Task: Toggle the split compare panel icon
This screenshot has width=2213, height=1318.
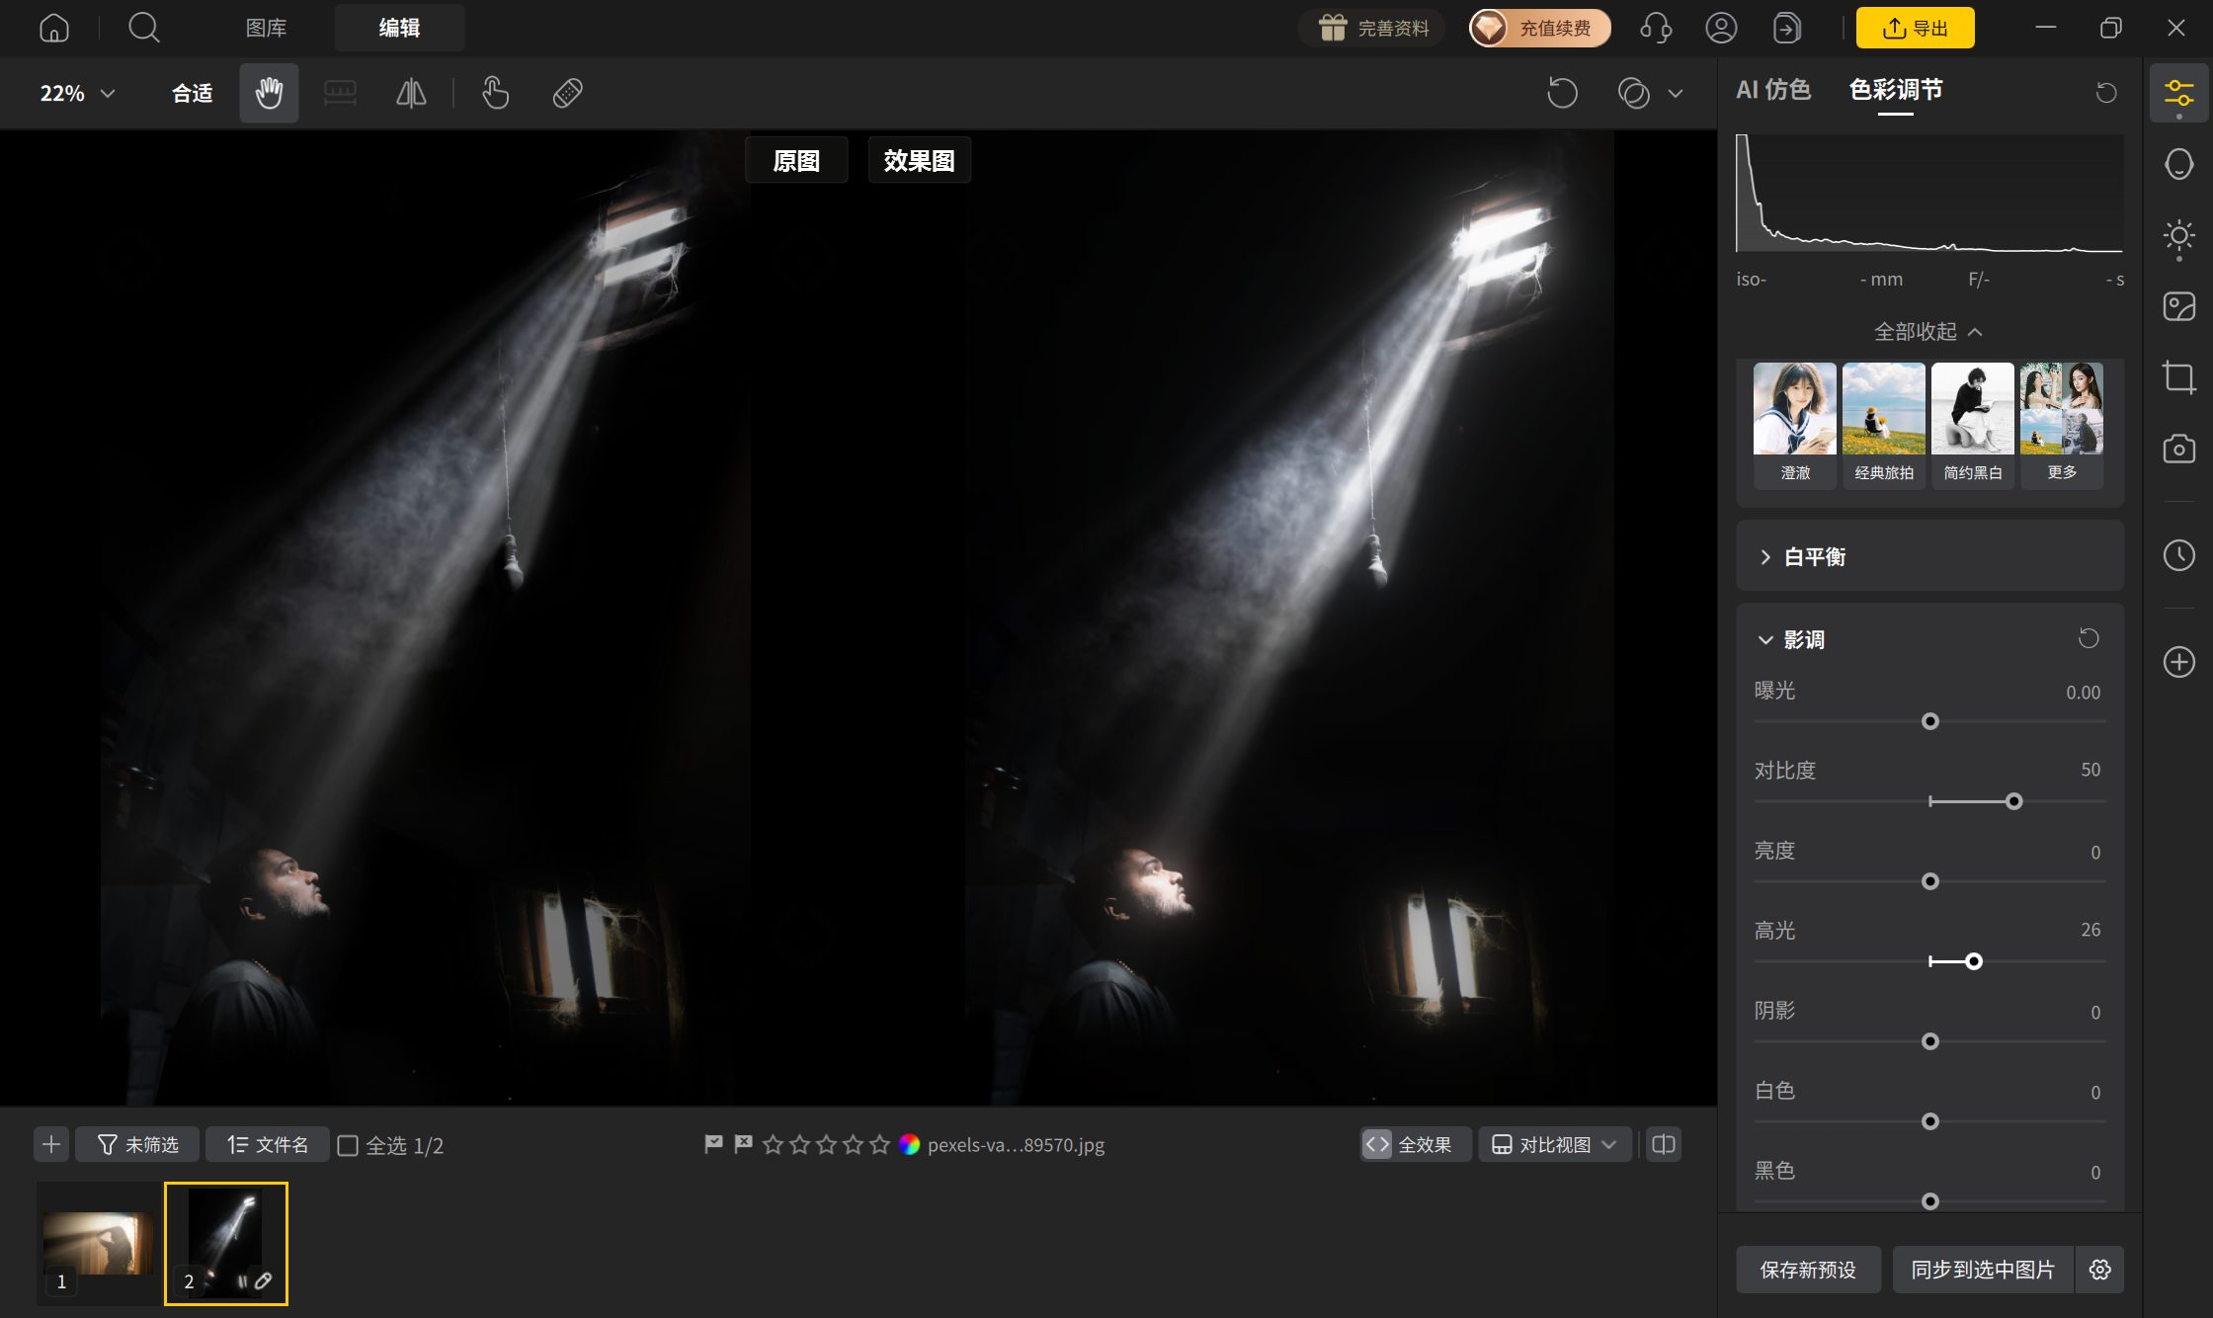Action: tap(1664, 1144)
